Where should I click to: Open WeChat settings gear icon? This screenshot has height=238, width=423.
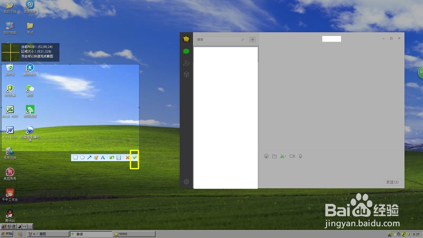pos(186,182)
